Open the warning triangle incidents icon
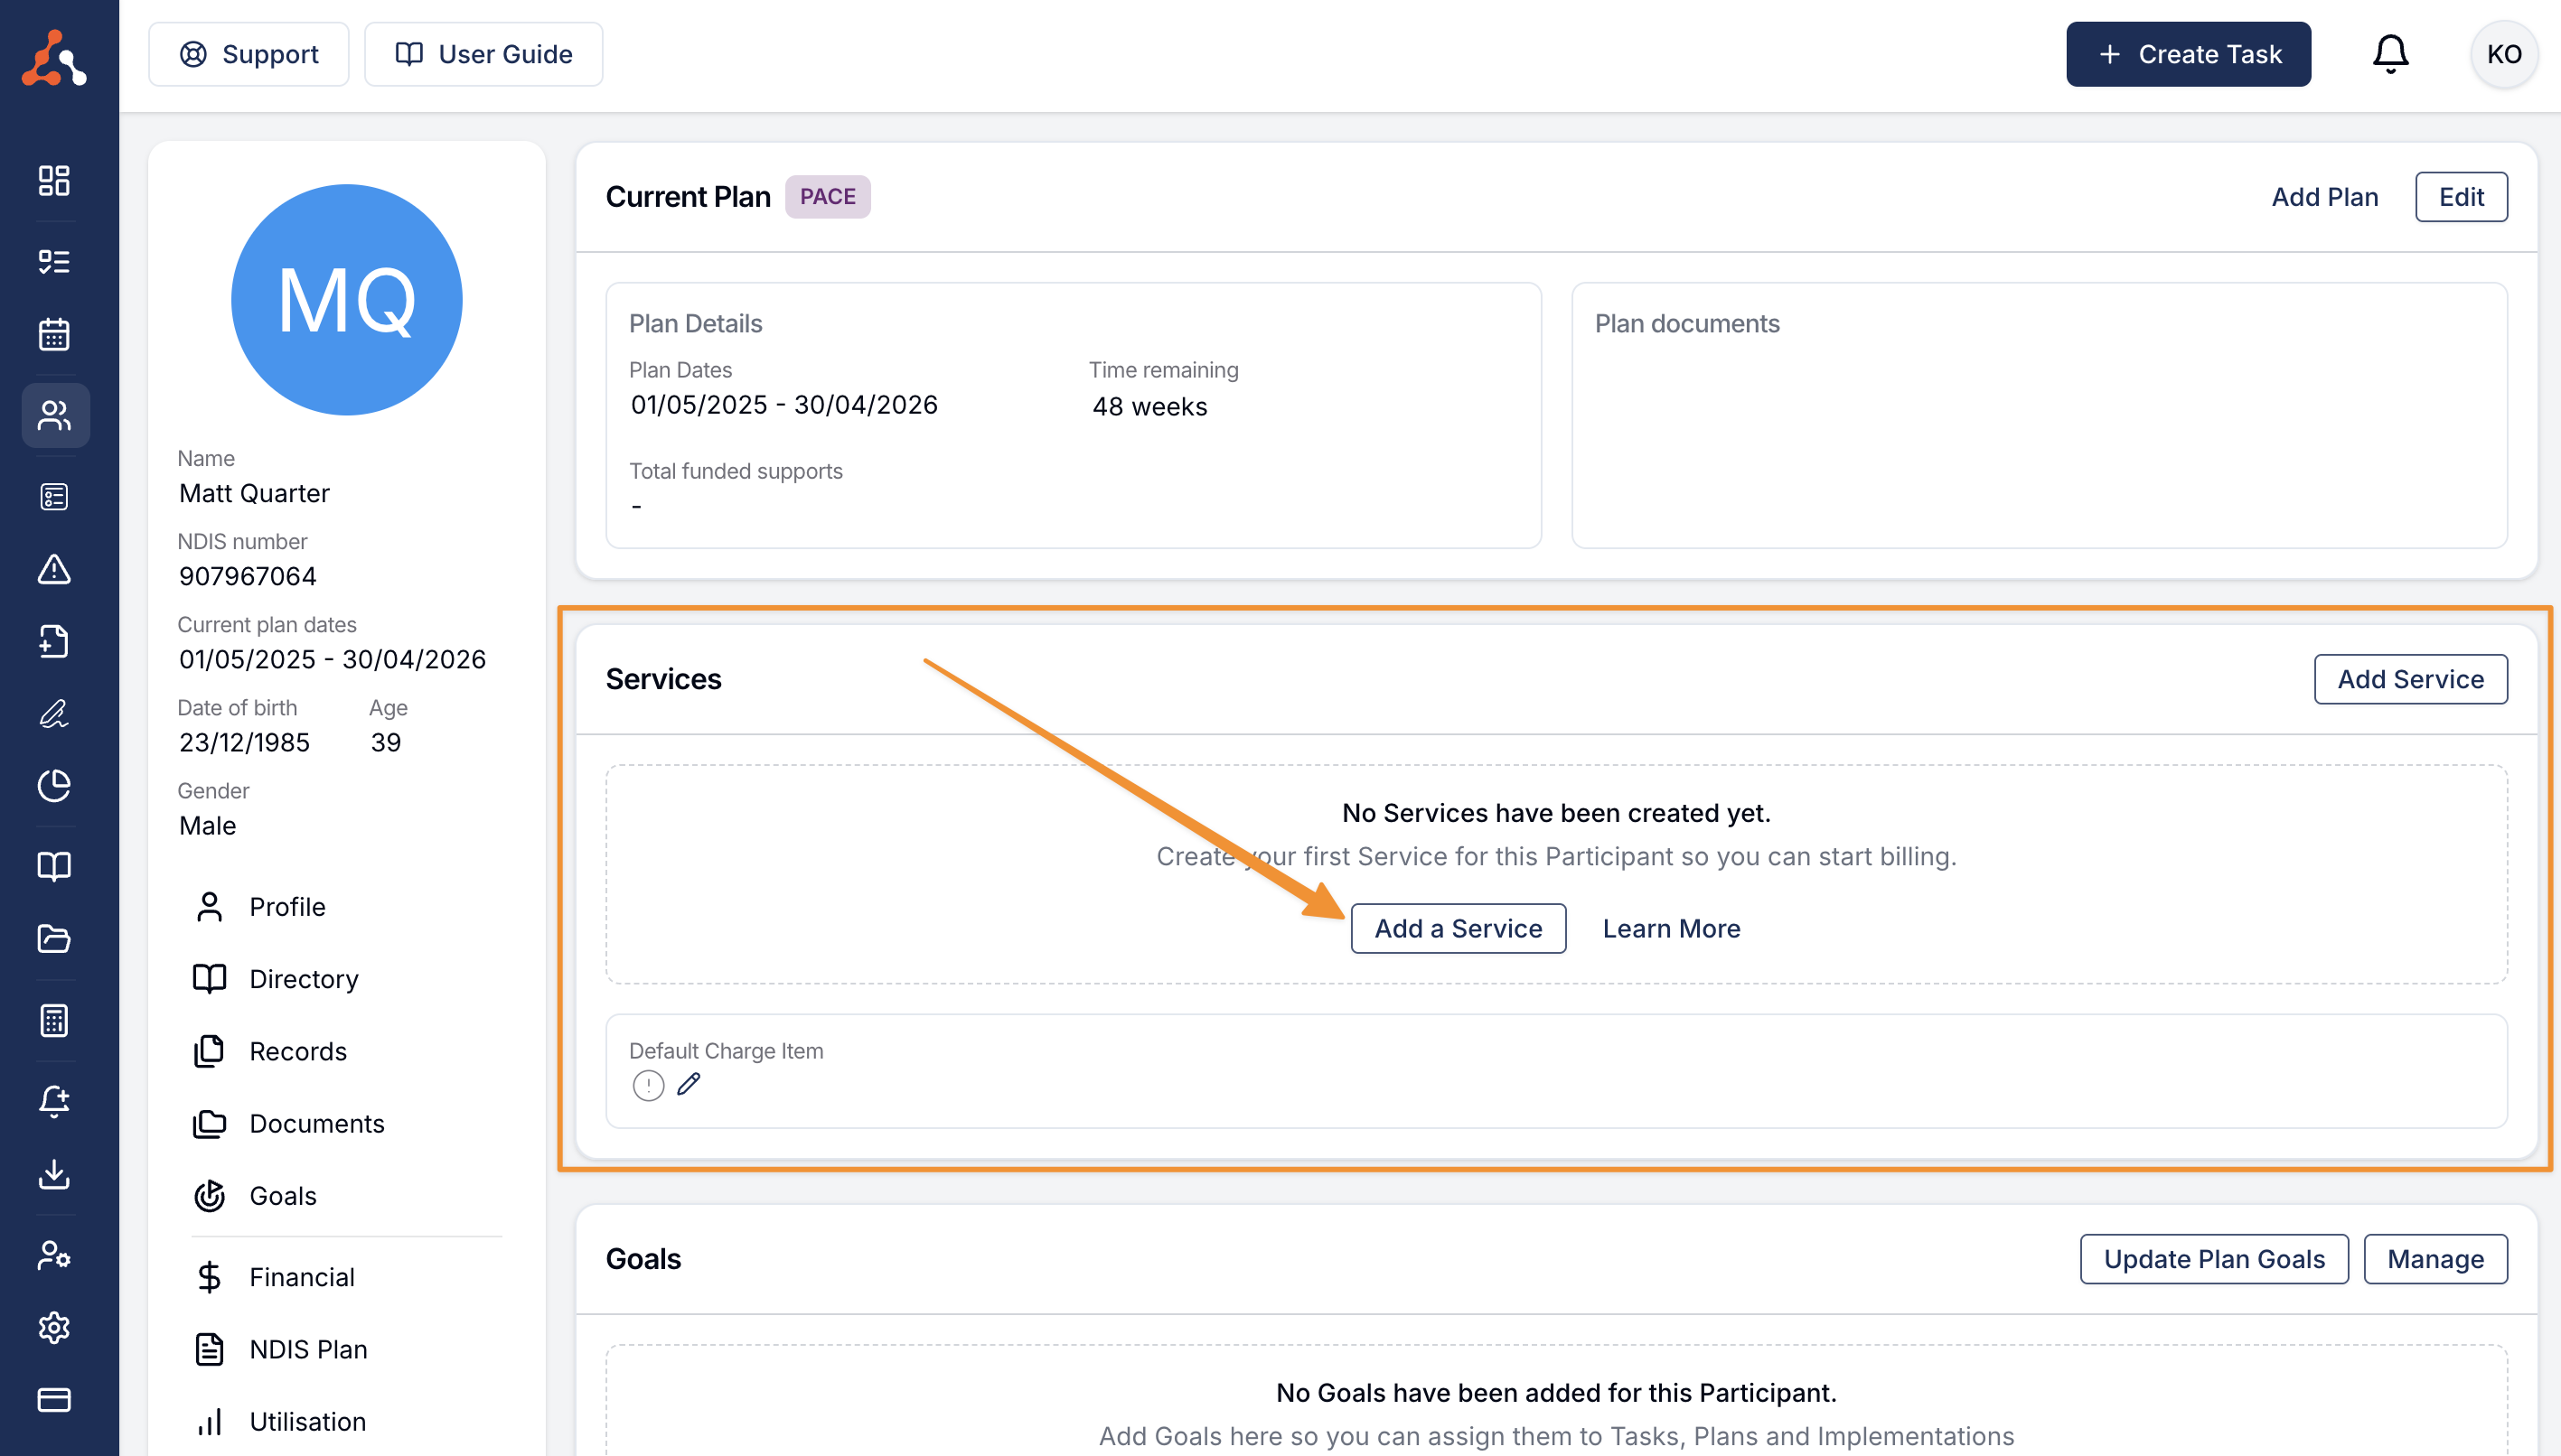Screen dimensions: 2561x1456 point(54,569)
